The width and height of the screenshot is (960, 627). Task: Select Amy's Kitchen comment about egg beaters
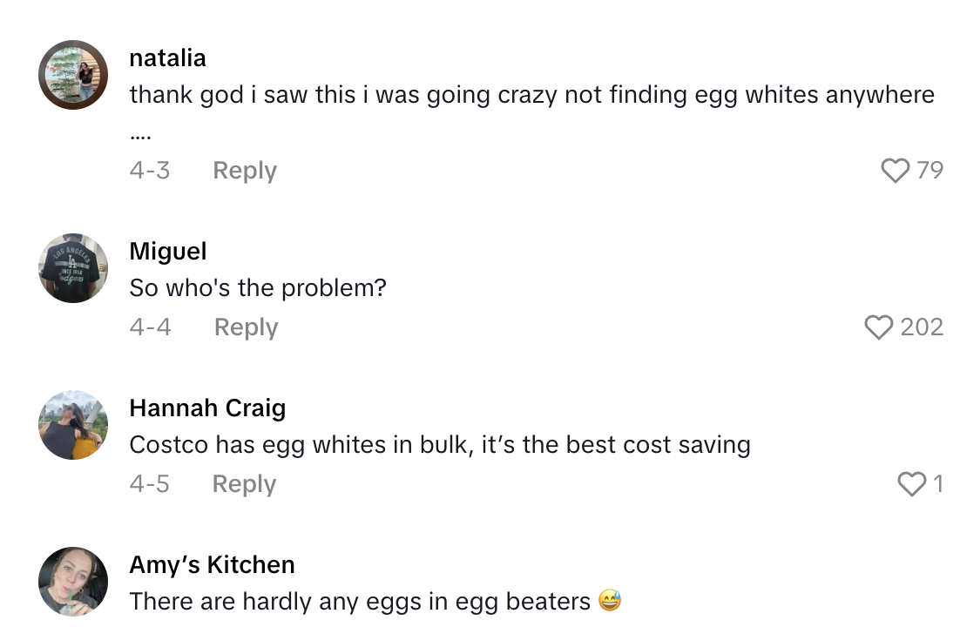[x=376, y=601]
